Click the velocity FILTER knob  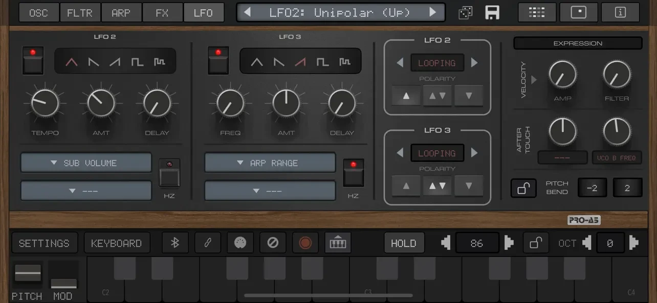tap(617, 75)
